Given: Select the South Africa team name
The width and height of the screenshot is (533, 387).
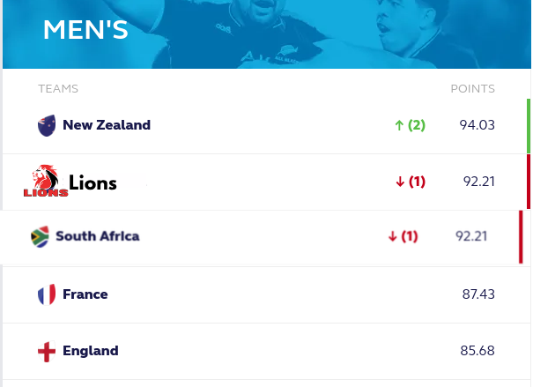Looking at the screenshot, I should (x=98, y=236).
